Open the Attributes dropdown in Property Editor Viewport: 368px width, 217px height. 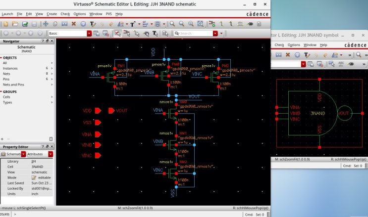coord(51,155)
